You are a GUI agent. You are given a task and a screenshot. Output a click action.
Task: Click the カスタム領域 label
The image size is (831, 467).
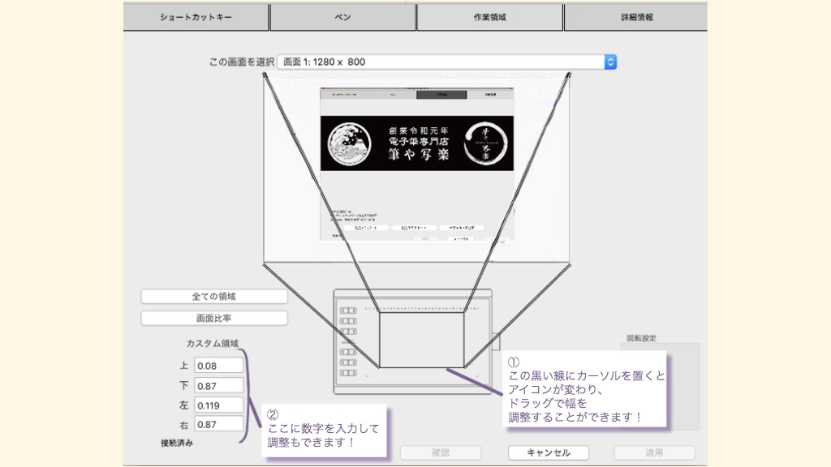coord(212,344)
